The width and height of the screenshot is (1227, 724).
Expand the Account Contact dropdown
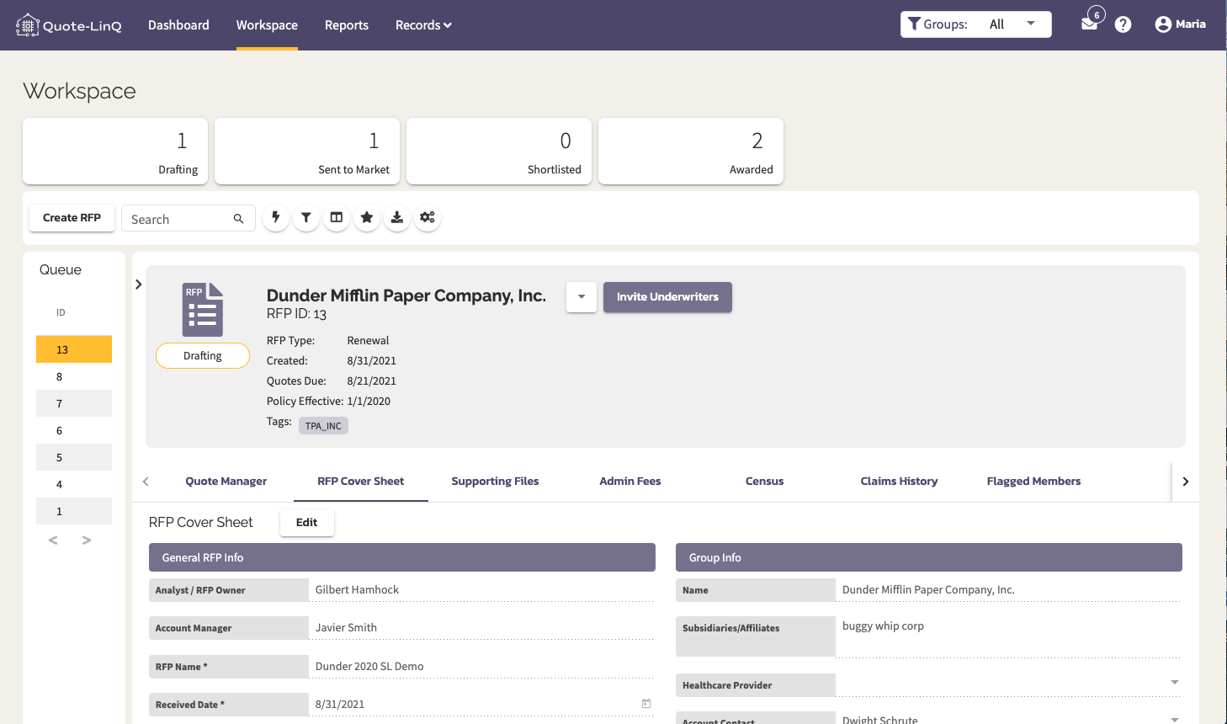(x=1175, y=720)
